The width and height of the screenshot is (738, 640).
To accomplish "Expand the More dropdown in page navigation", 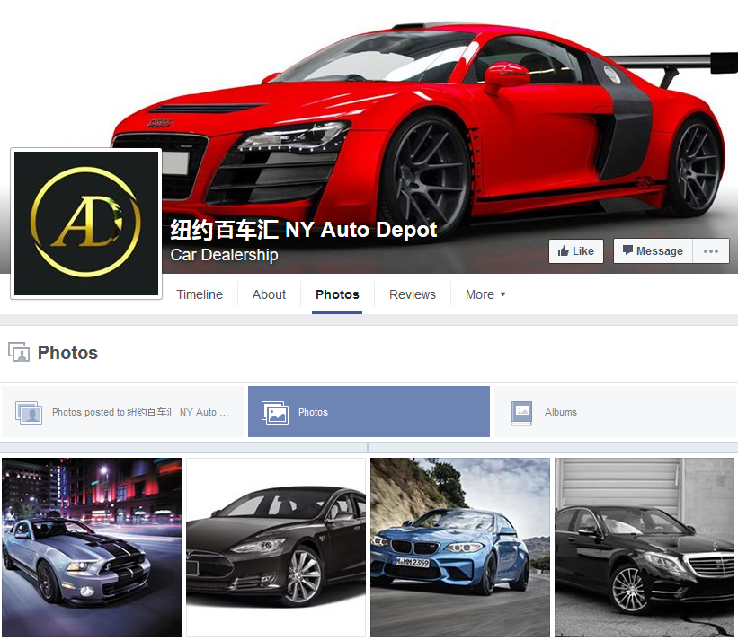I will (485, 294).
